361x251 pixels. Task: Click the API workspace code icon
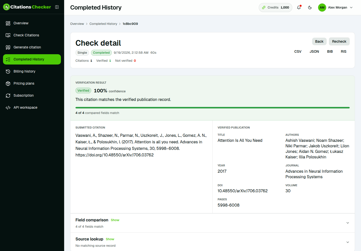(x=8, y=107)
